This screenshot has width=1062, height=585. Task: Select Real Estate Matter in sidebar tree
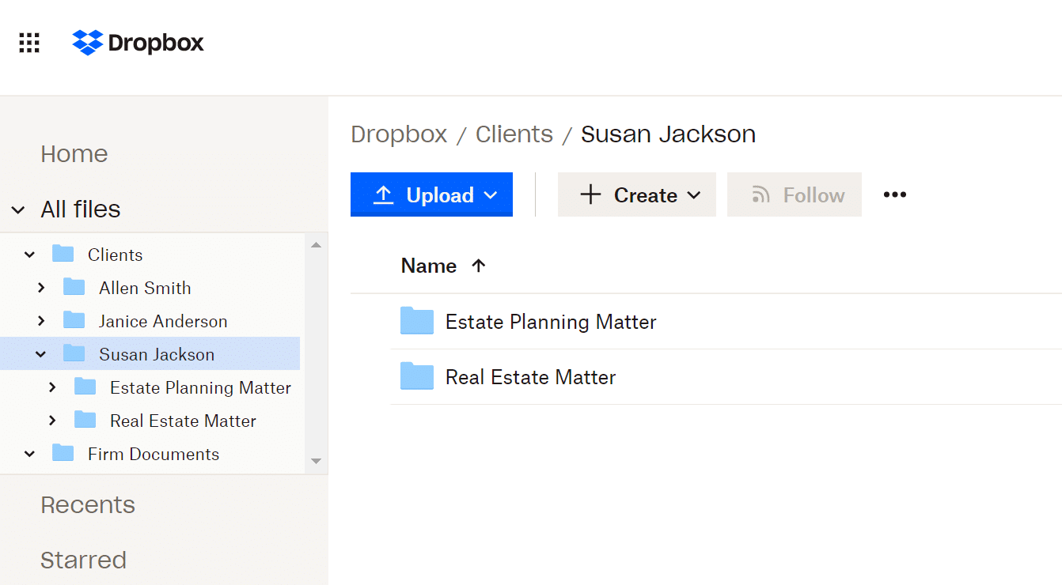point(183,421)
